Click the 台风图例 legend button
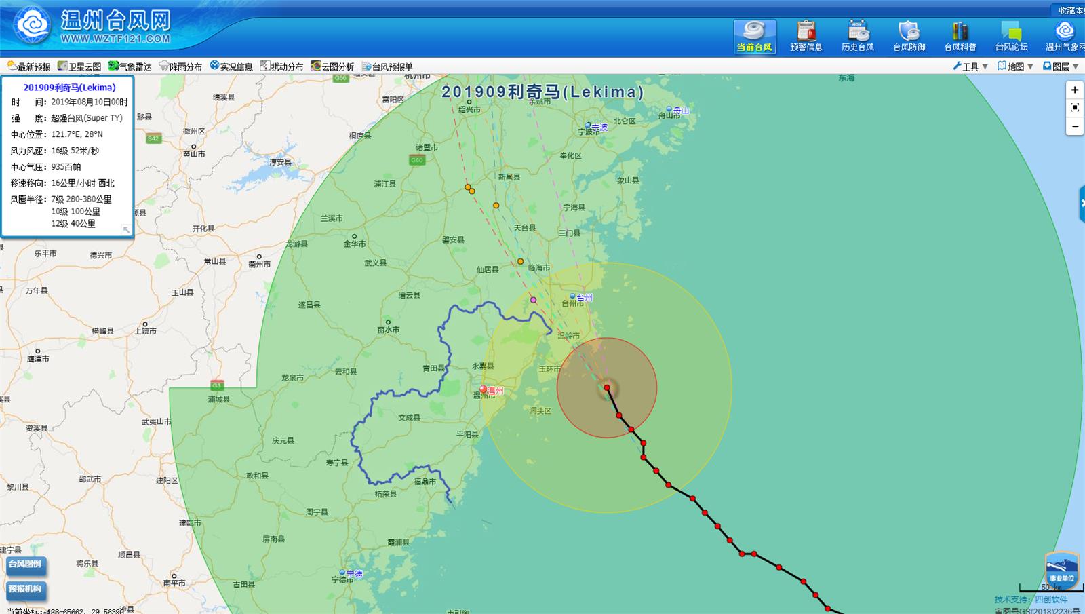The width and height of the screenshot is (1085, 614). (x=26, y=564)
